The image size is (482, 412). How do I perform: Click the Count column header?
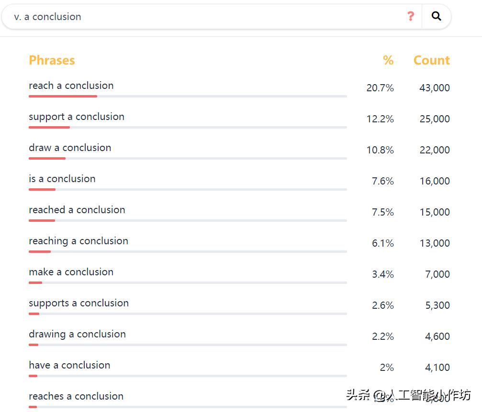(431, 61)
